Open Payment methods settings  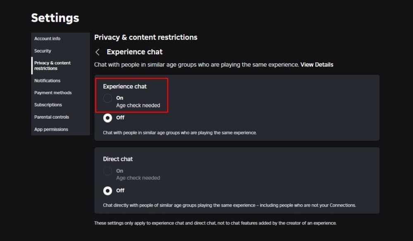tap(53, 93)
